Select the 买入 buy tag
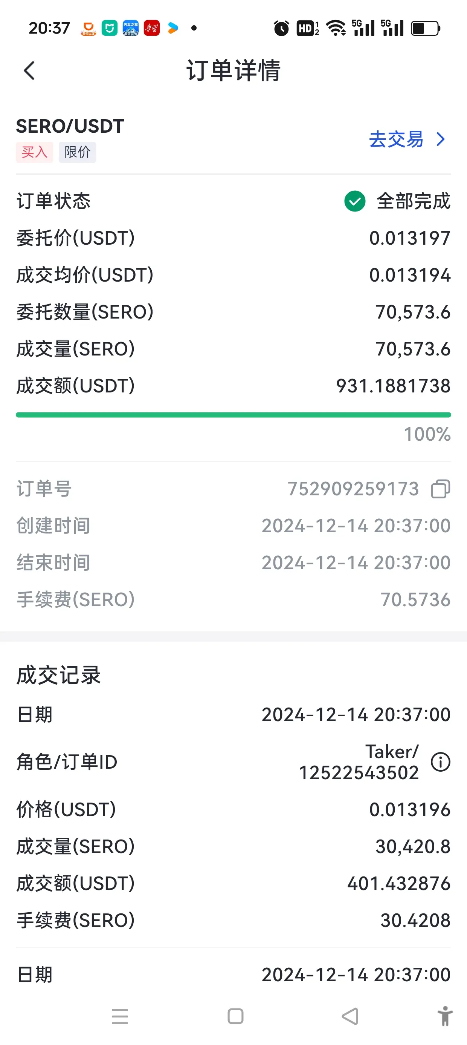467x1045 pixels. pyautogui.click(x=34, y=152)
